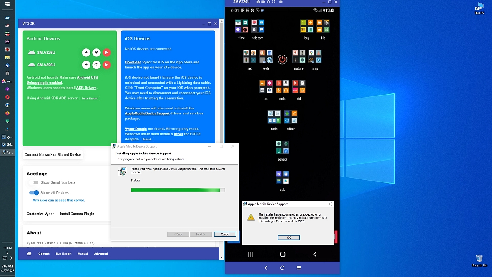The image size is (492, 277).
Task: Open the ESP32 driver link
Action: 178,134
